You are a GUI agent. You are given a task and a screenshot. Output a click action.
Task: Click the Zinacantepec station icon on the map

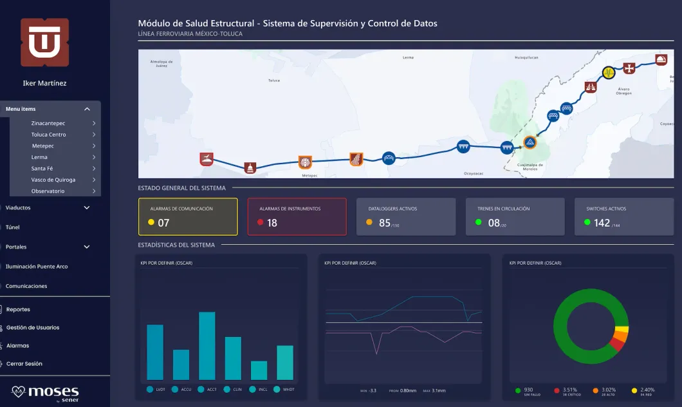click(206, 159)
